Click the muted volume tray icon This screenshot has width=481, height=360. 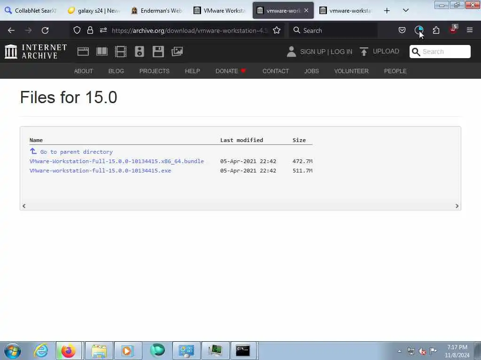[x=422, y=352]
